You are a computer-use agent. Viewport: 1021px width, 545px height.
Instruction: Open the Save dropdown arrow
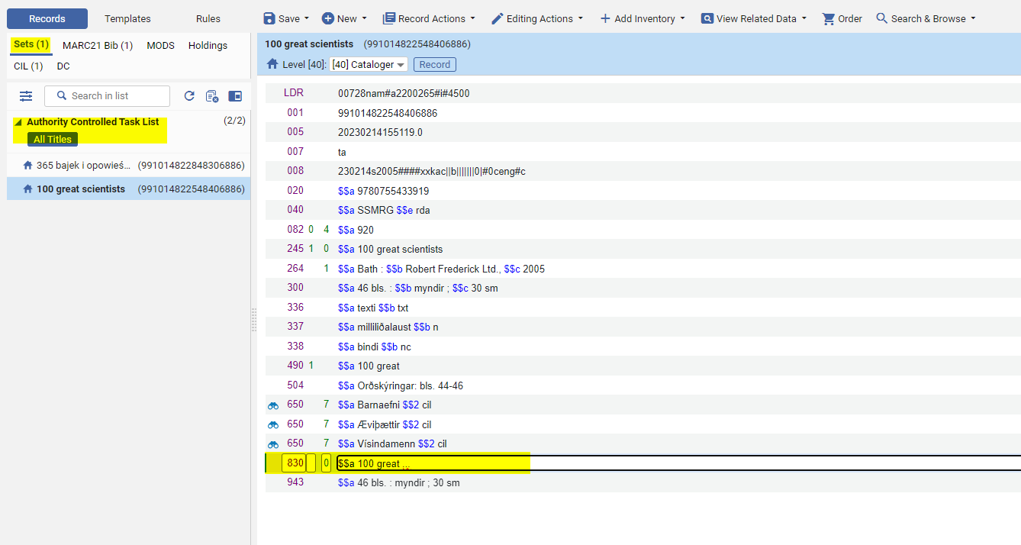pos(307,19)
